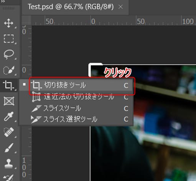
Task: Select the Lasso tool
Action: (8, 54)
